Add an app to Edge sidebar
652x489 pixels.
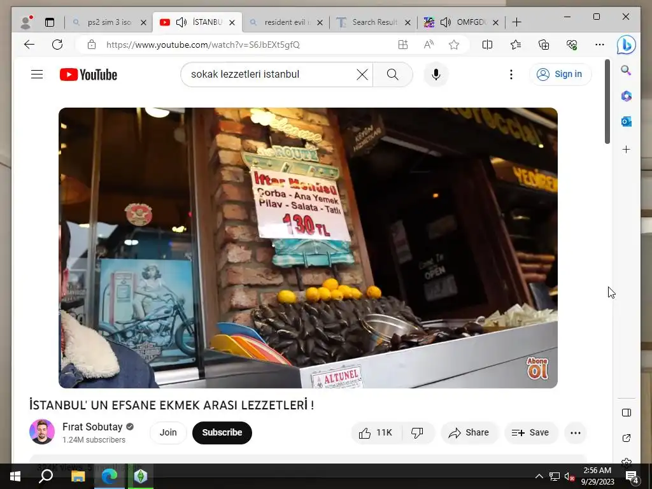coord(627,149)
